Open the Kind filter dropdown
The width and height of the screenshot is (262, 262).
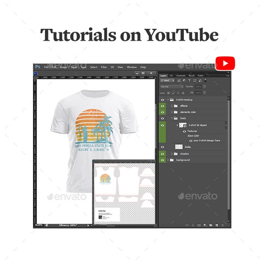167,80
